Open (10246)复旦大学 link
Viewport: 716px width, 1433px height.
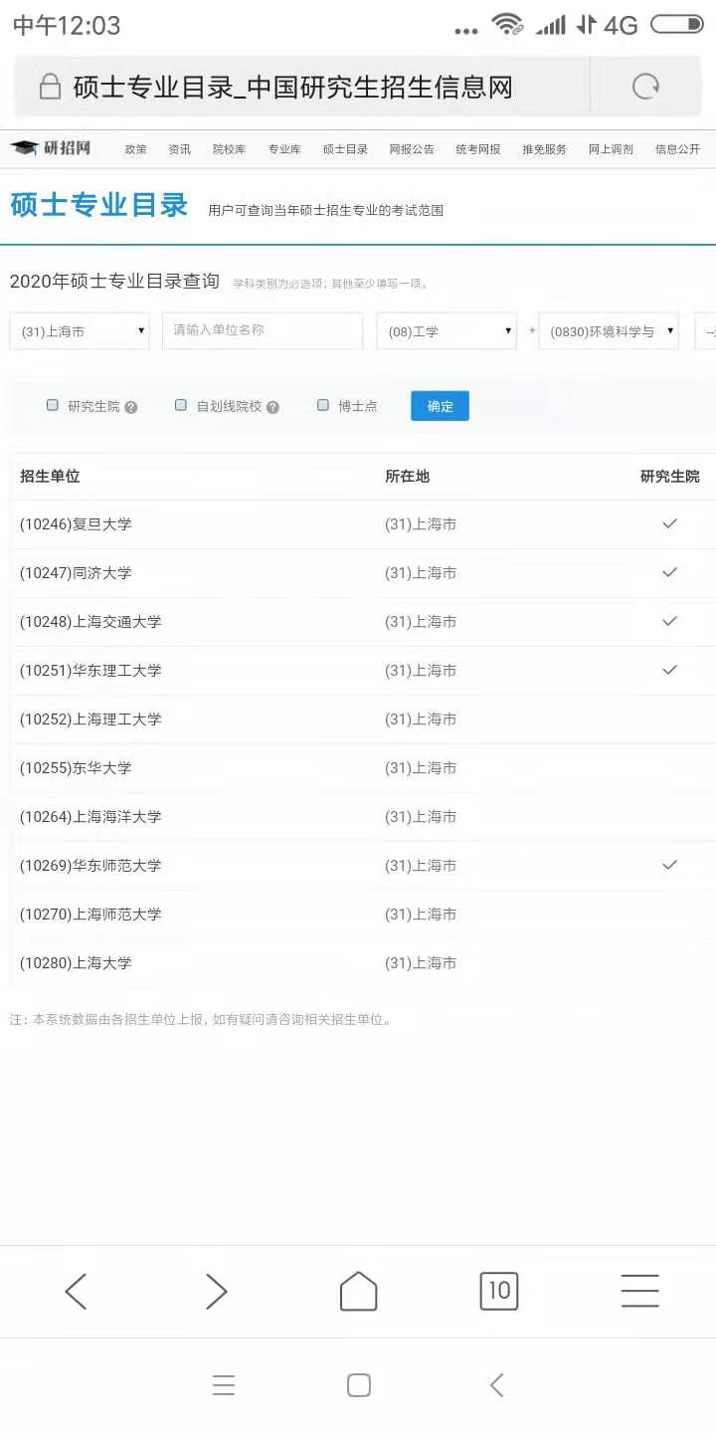point(76,524)
